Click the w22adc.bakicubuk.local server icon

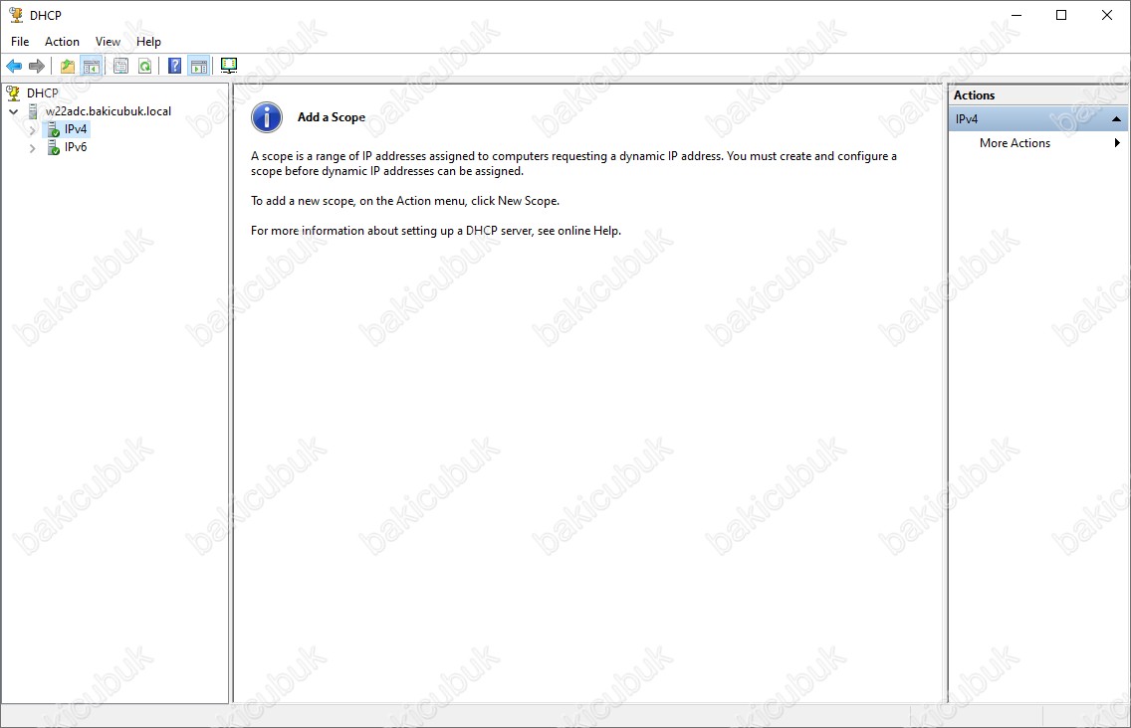tap(33, 111)
